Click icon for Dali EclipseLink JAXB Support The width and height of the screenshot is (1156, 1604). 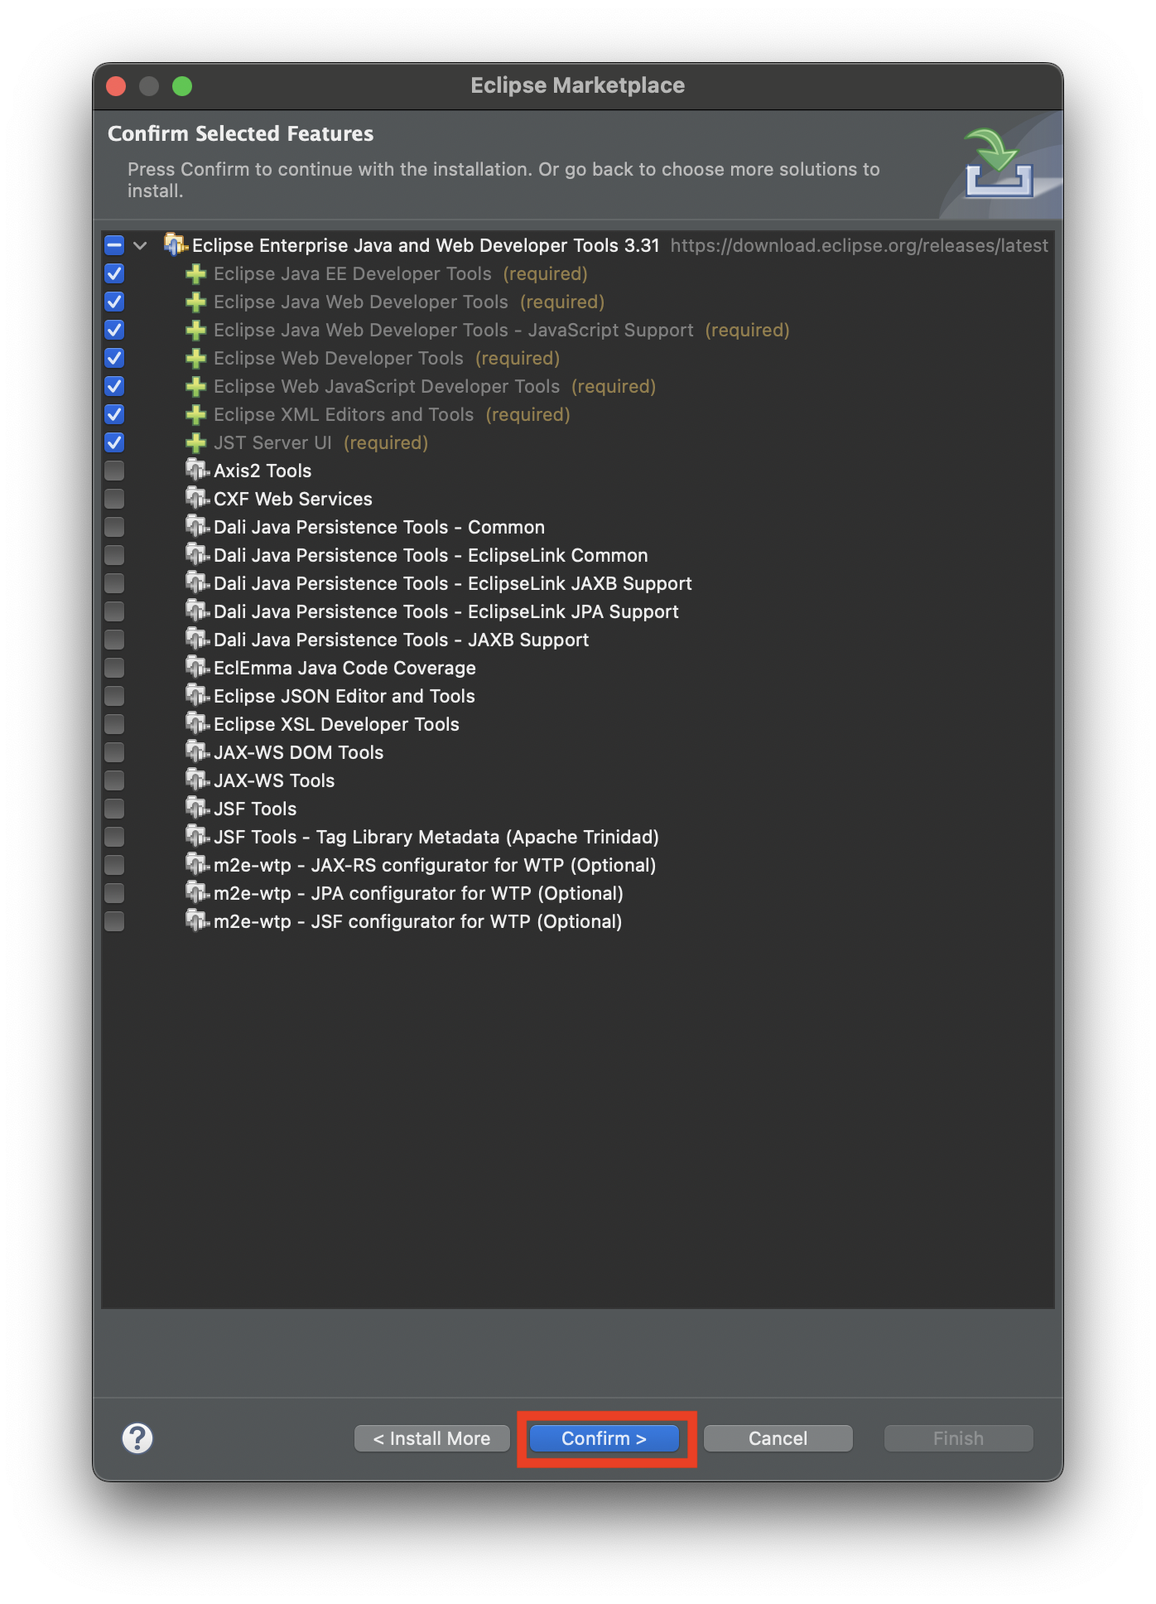pyautogui.click(x=197, y=583)
